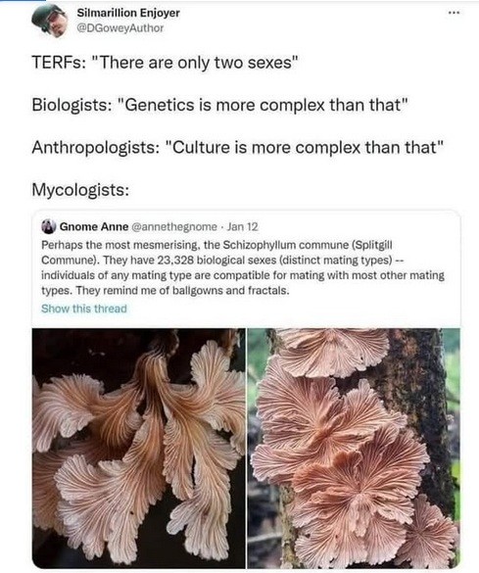Viewport: 479px width, 573px height.
Task: Click the Jan 12 timestamp
Action: (243, 227)
